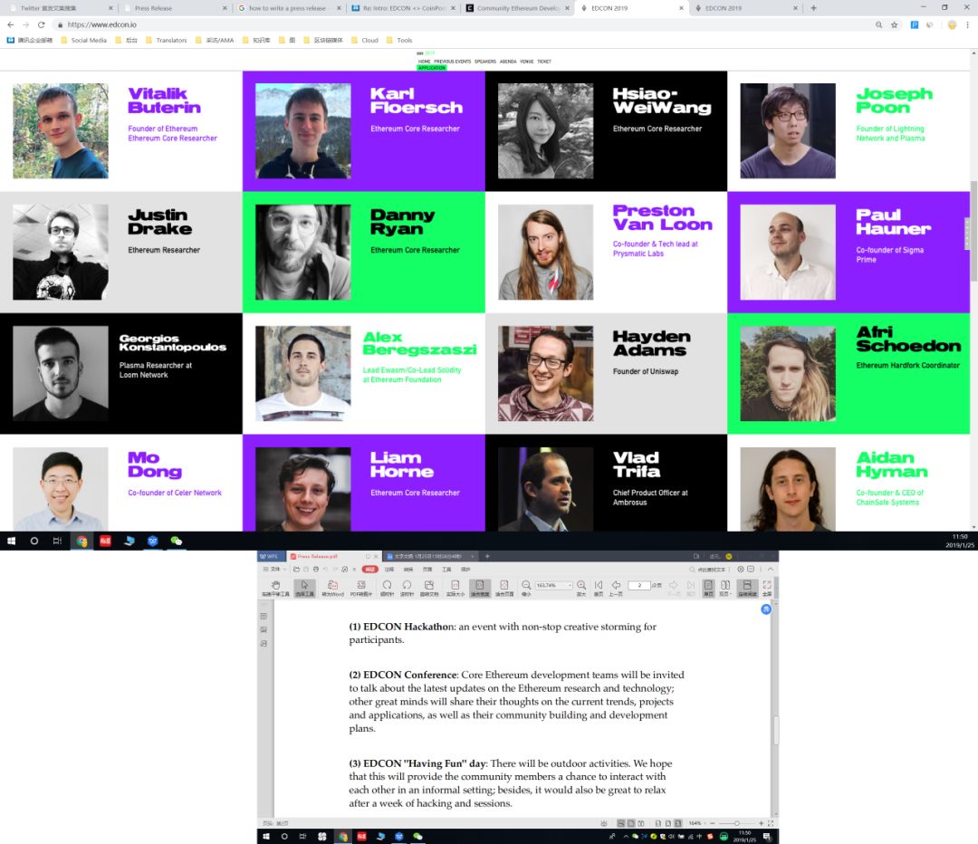Zoom out with the magnifier minus icon
The width and height of the screenshot is (978, 844).
(x=526, y=588)
